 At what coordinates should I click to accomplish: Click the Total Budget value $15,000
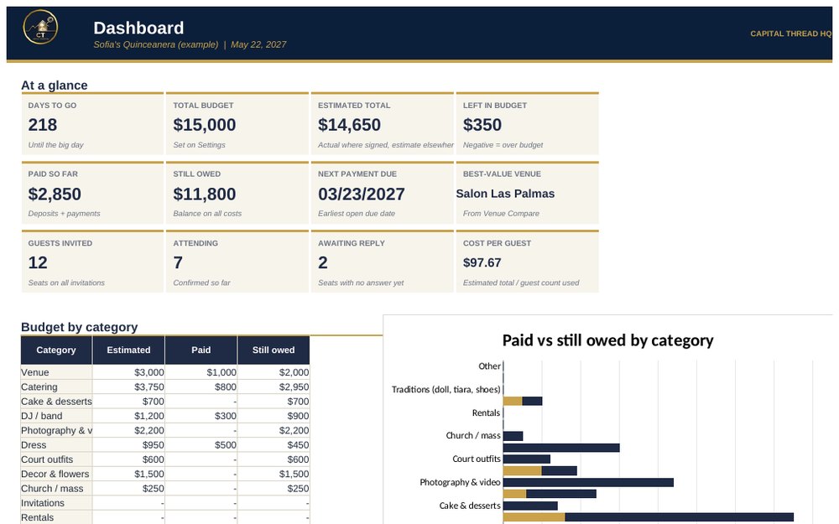click(x=205, y=125)
